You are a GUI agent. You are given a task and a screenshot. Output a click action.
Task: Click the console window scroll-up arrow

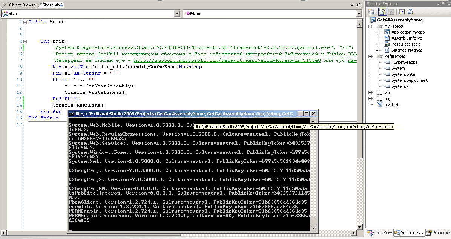313,121
